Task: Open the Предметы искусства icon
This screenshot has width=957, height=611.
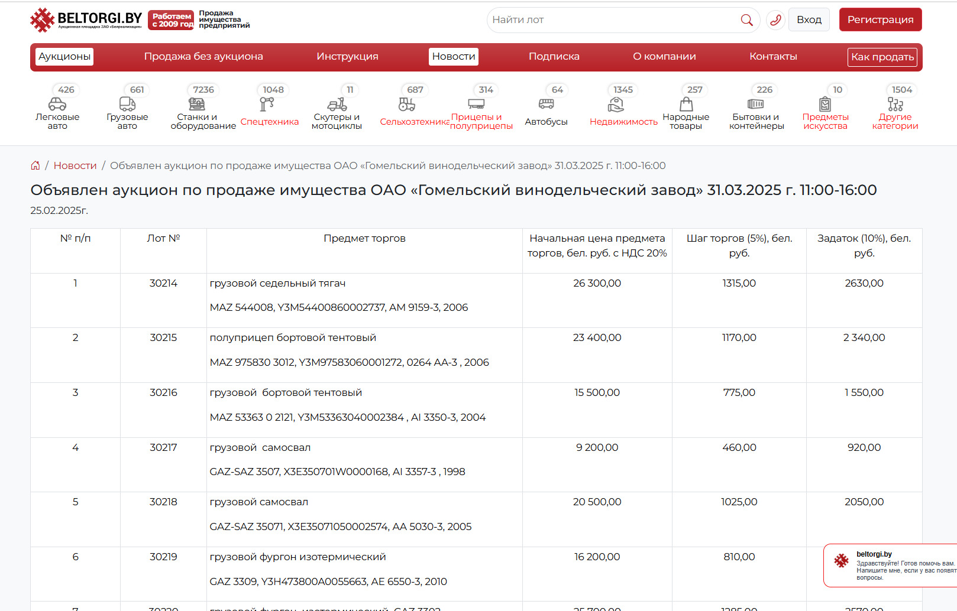Action: 825,104
